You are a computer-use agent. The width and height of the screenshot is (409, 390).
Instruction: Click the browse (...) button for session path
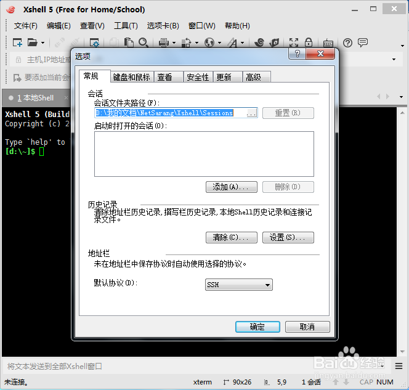[x=251, y=113]
